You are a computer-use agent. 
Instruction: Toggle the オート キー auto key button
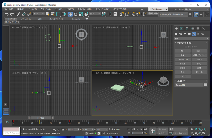pos(162,129)
